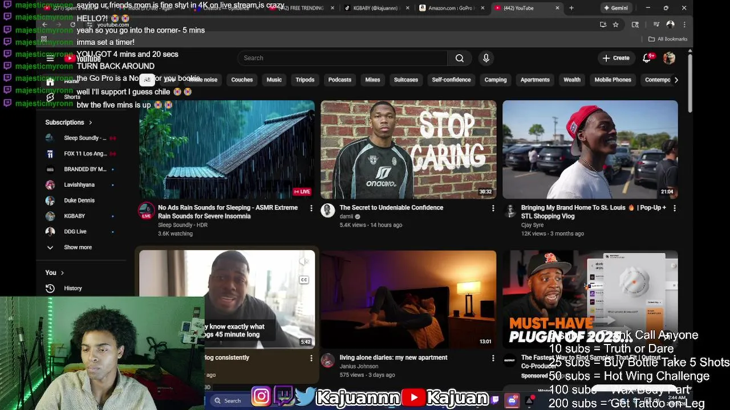The height and width of the screenshot is (410, 730).
Task: Show more topic chips with the right arrow
Action: coord(676,80)
